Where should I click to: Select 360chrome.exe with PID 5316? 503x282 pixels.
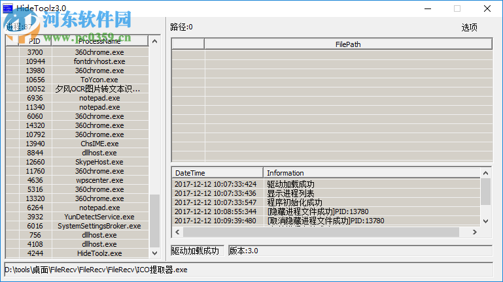[77, 189]
